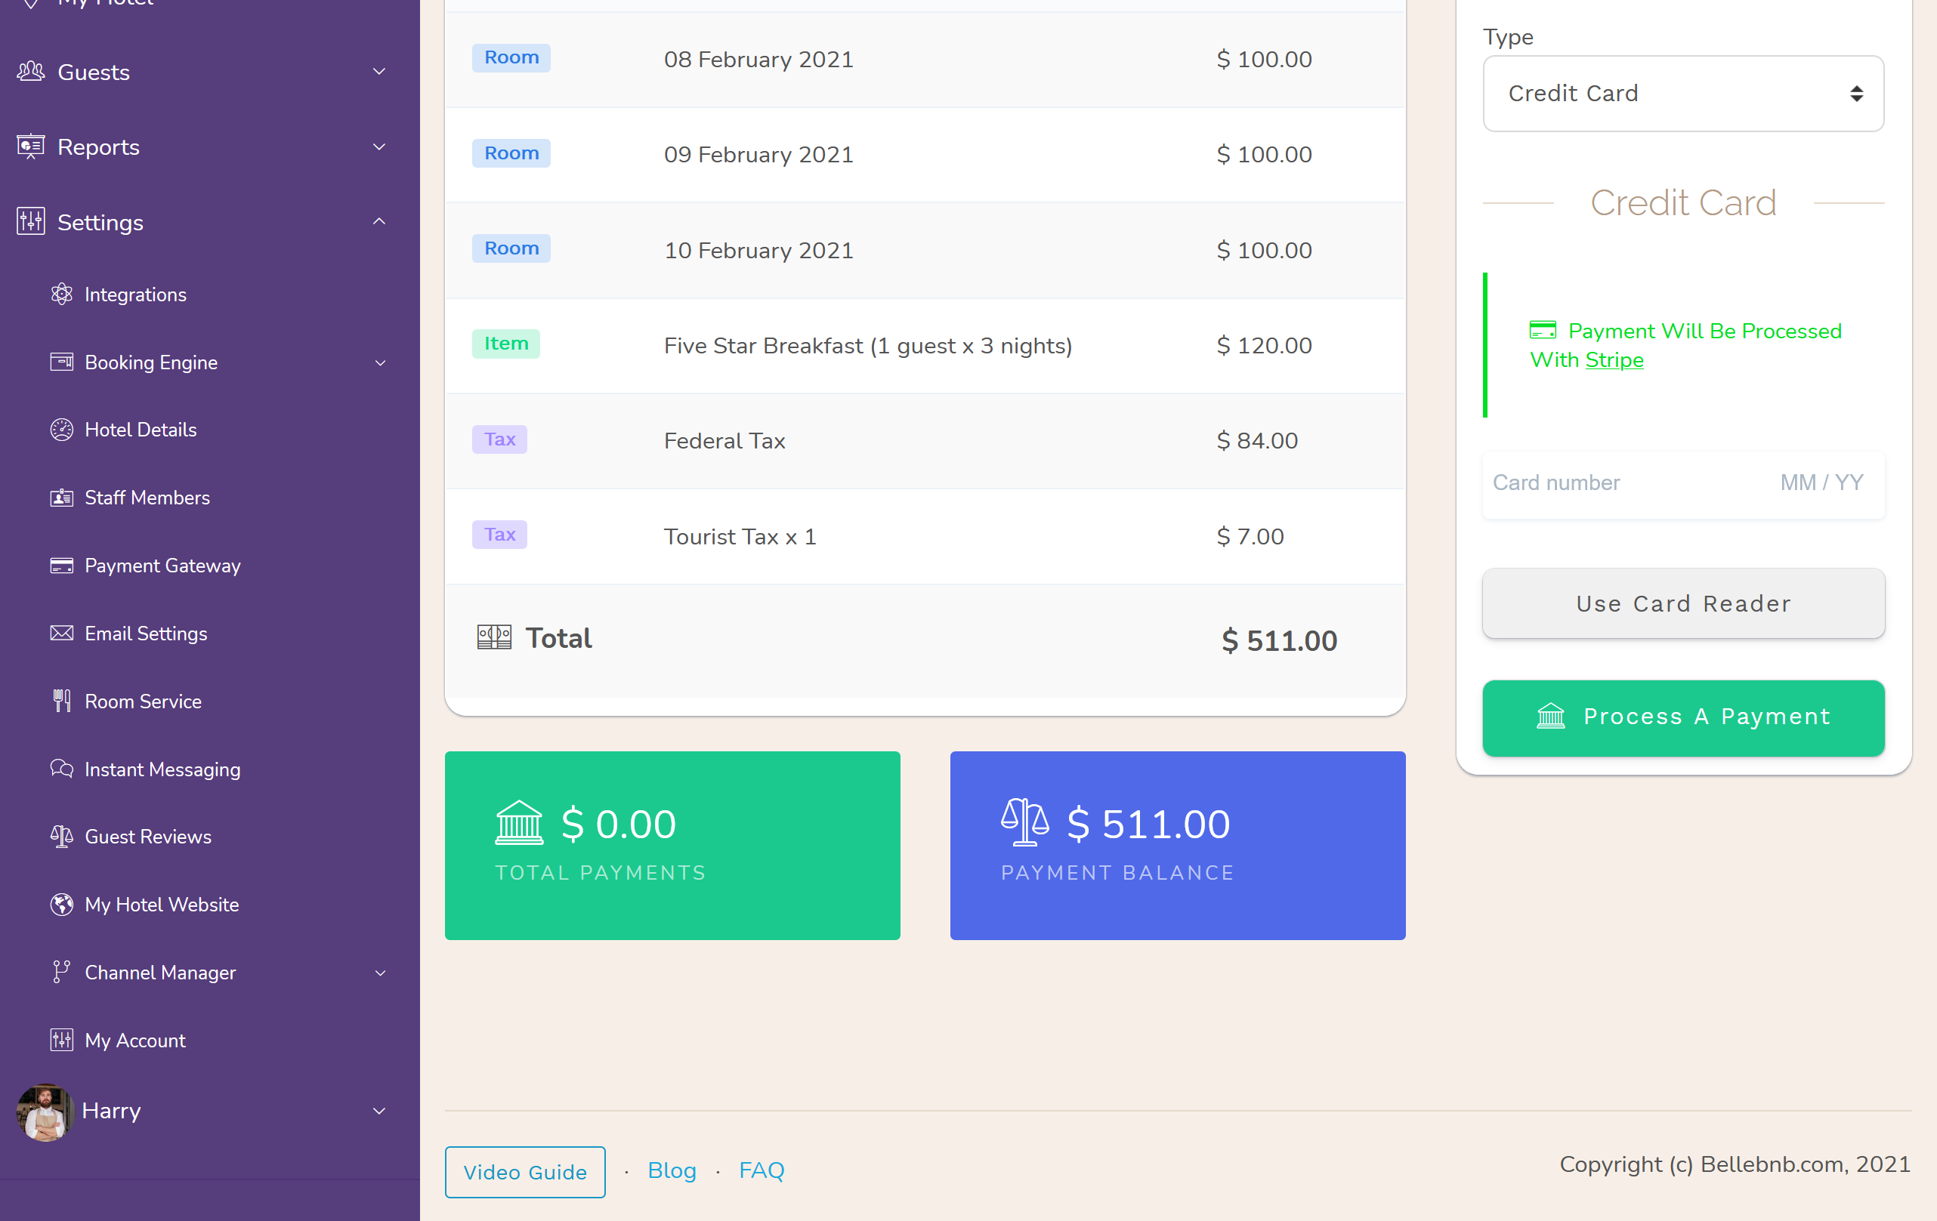Click the Use Card Reader button
Image resolution: width=1937 pixels, height=1221 pixels.
coord(1684,603)
